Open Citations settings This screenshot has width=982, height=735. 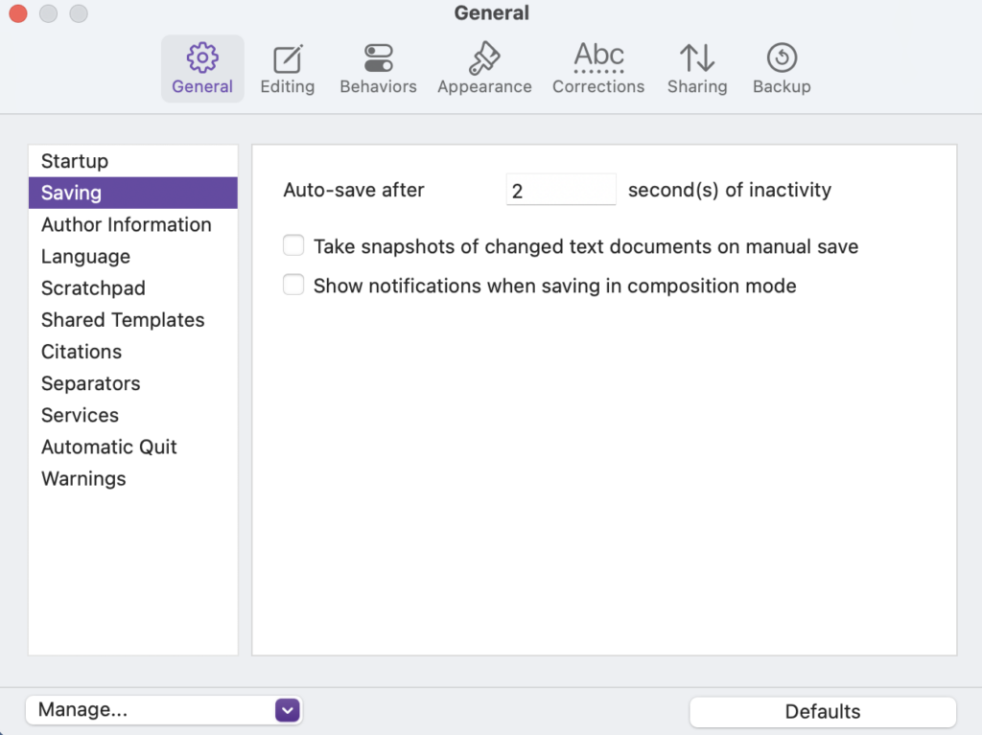132,352
